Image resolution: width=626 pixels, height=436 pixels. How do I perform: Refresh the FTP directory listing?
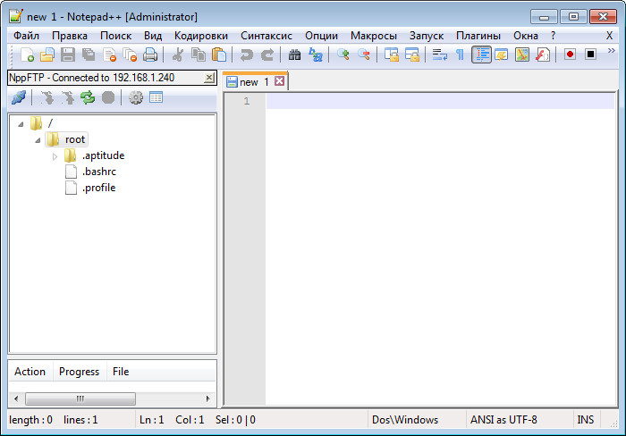[x=88, y=97]
